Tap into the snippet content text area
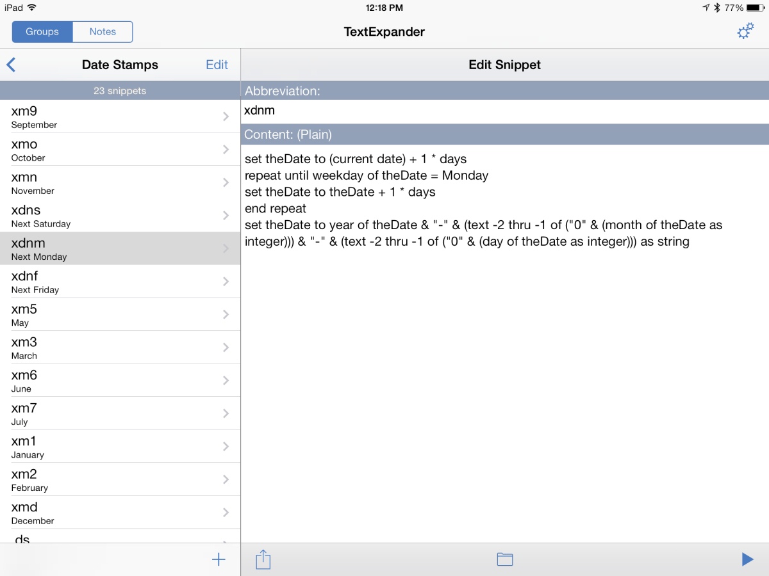This screenshot has height=576, width=769. coord(505,344)
